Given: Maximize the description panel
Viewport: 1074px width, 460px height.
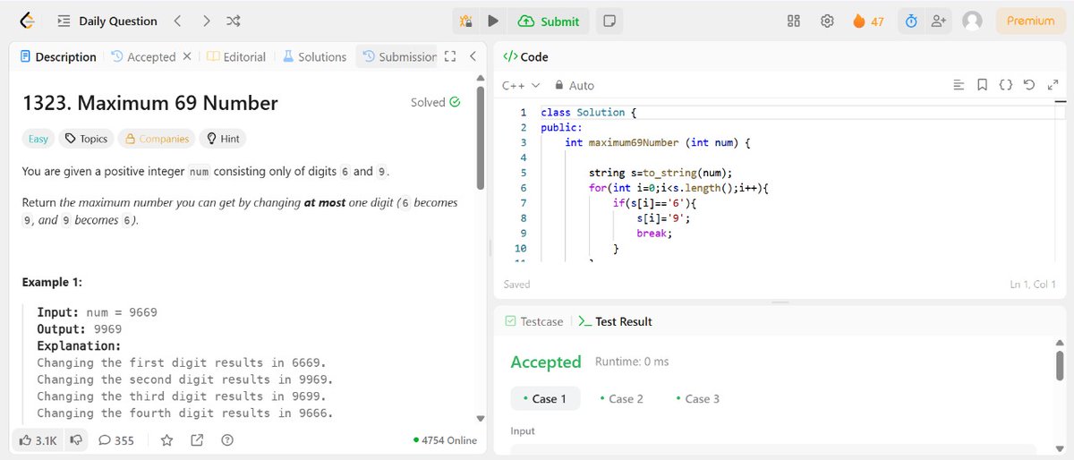Looking at the screenshot, I should pyautogui.click(x=450, y=56).
